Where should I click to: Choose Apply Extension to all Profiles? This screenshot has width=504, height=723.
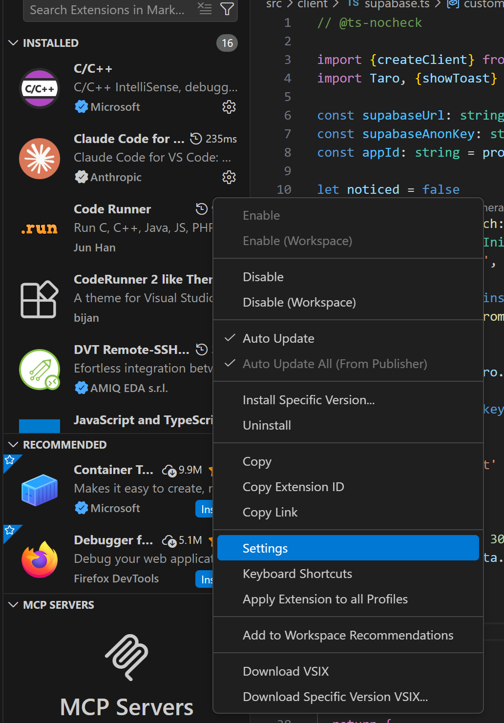pos(348,599)
